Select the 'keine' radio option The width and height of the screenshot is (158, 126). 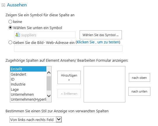(x=10, y=22)
